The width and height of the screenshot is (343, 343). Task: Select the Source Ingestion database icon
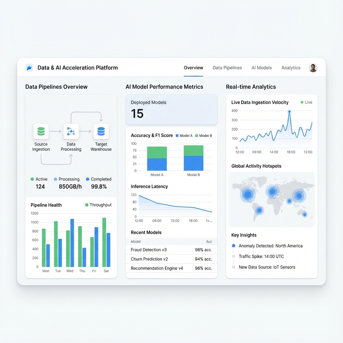tap(41, 131)
